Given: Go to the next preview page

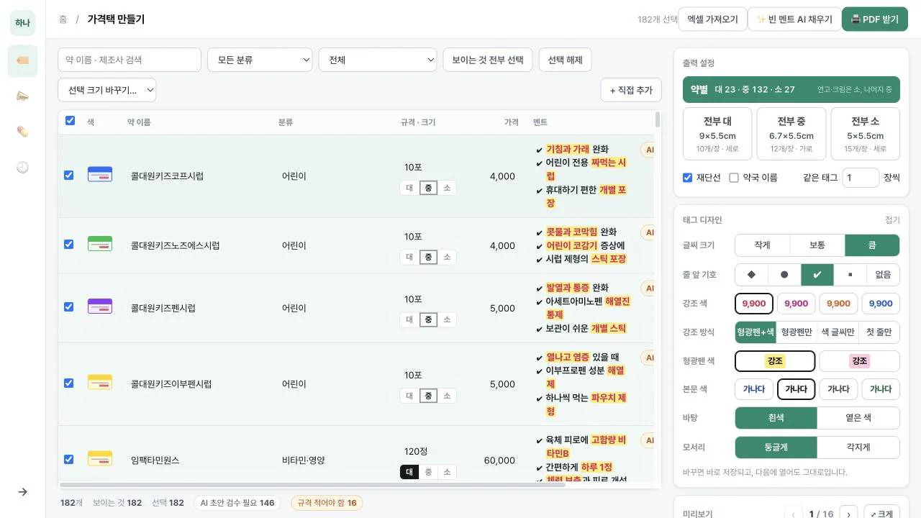Looking at the screenshot, I should click(849, 514).
